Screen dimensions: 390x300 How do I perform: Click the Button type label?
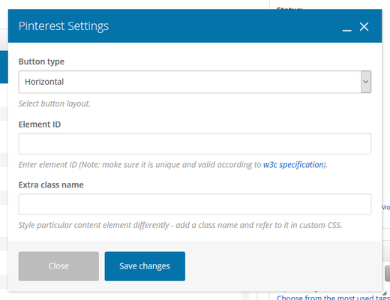(41, 61)
